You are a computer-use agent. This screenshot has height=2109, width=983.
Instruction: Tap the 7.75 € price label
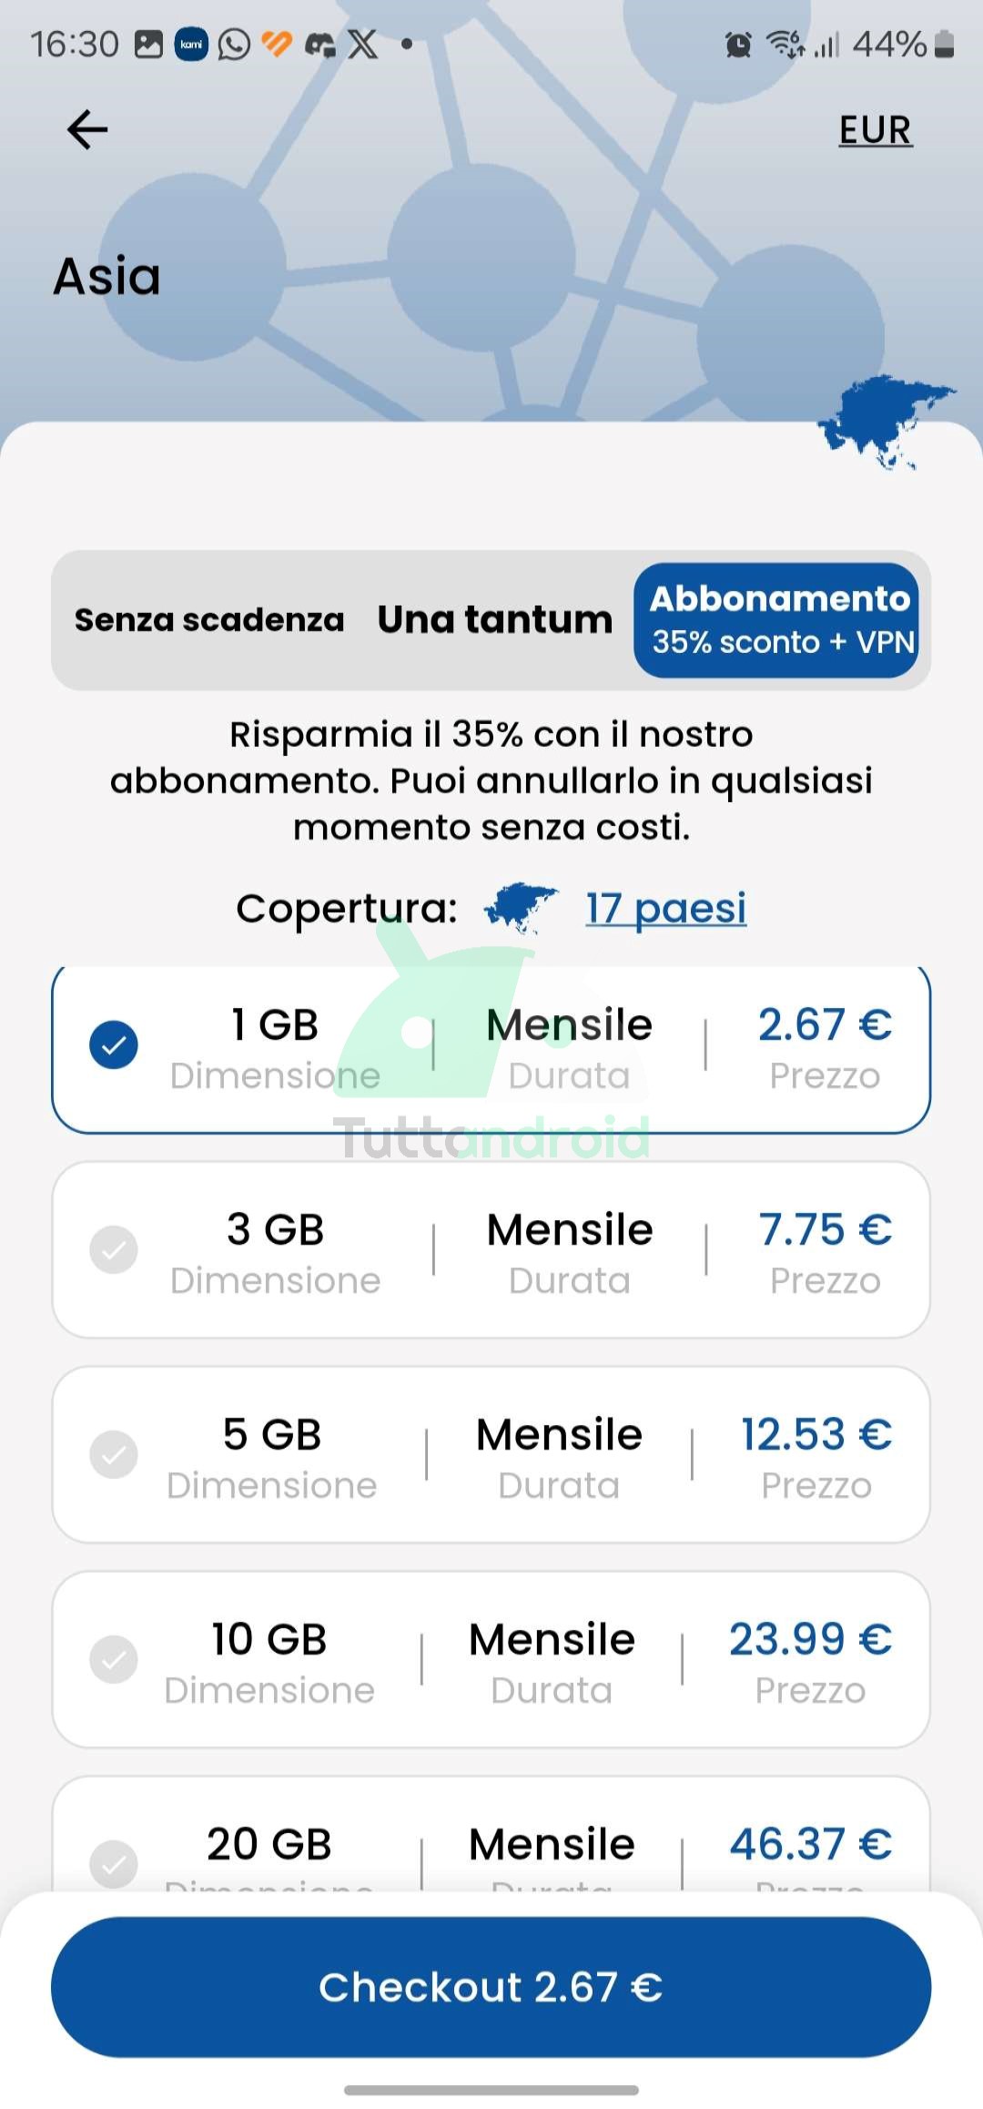tap(825, 1229)
